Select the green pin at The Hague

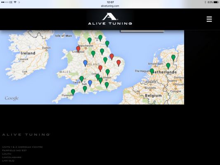152,72
